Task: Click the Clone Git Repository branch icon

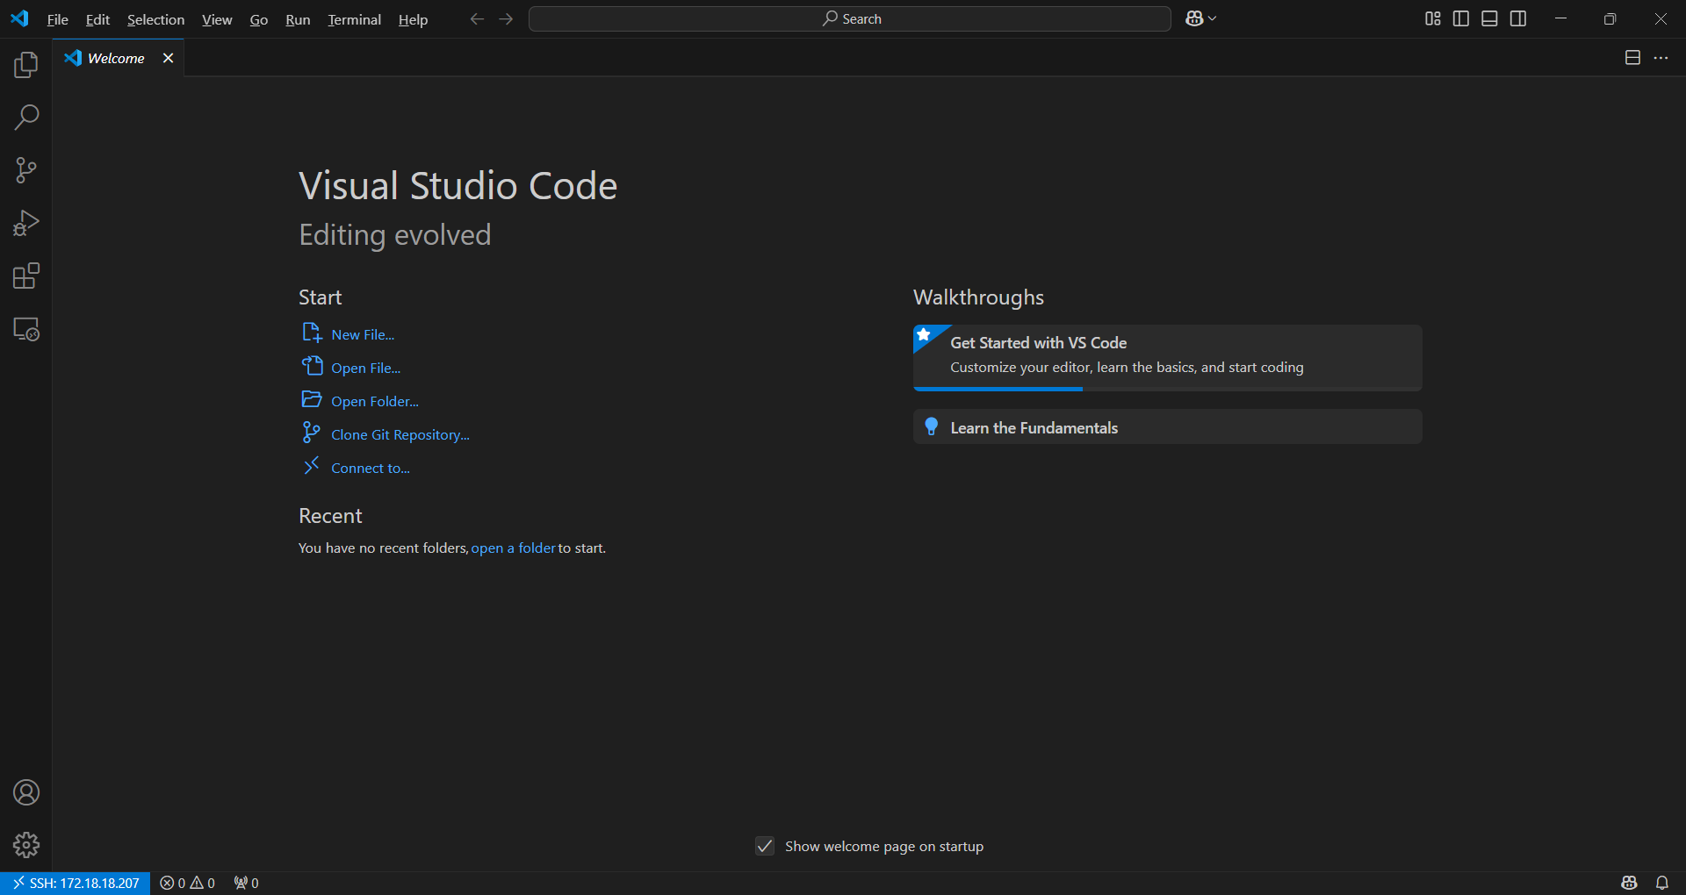Action: tap(311, 433)
